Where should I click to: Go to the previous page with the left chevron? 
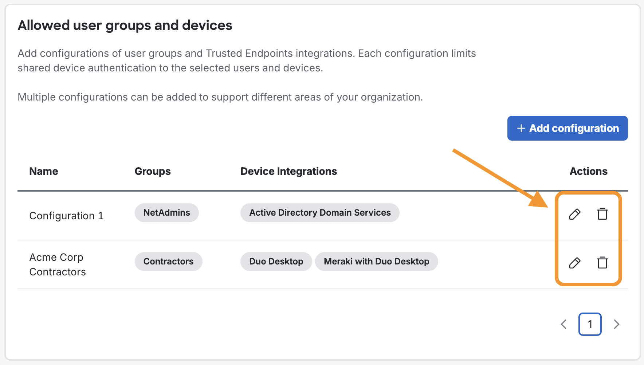tap(563, 324)
